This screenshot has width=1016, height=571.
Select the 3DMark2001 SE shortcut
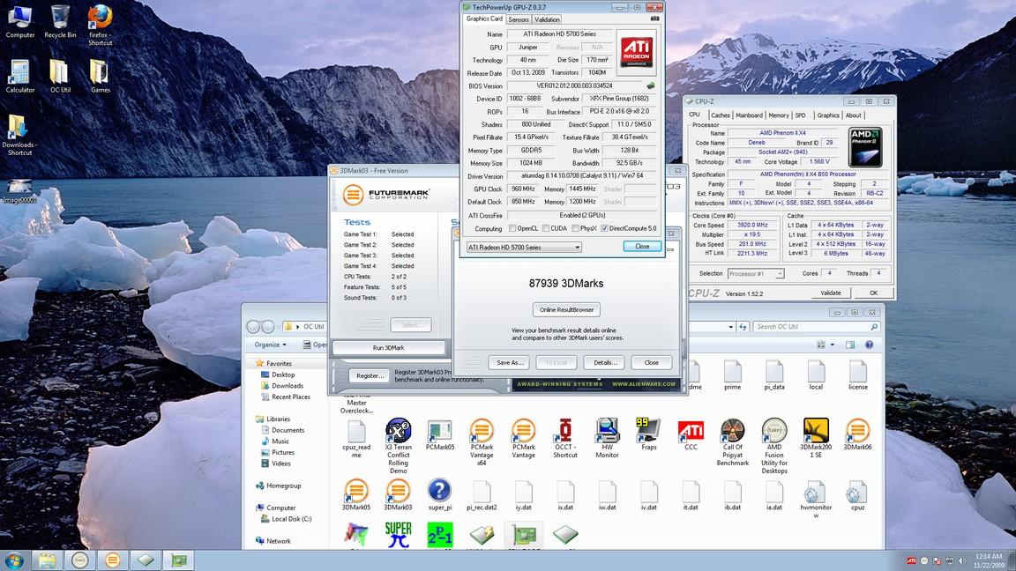816,438
